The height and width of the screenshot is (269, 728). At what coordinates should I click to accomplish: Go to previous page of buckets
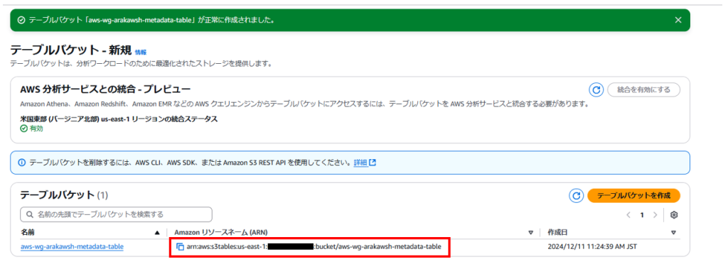click(628, 215)
